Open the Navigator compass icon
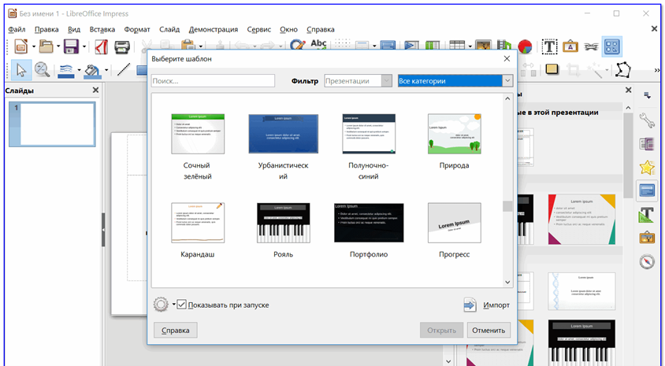665x366 pixels. [x=647, y=261]
